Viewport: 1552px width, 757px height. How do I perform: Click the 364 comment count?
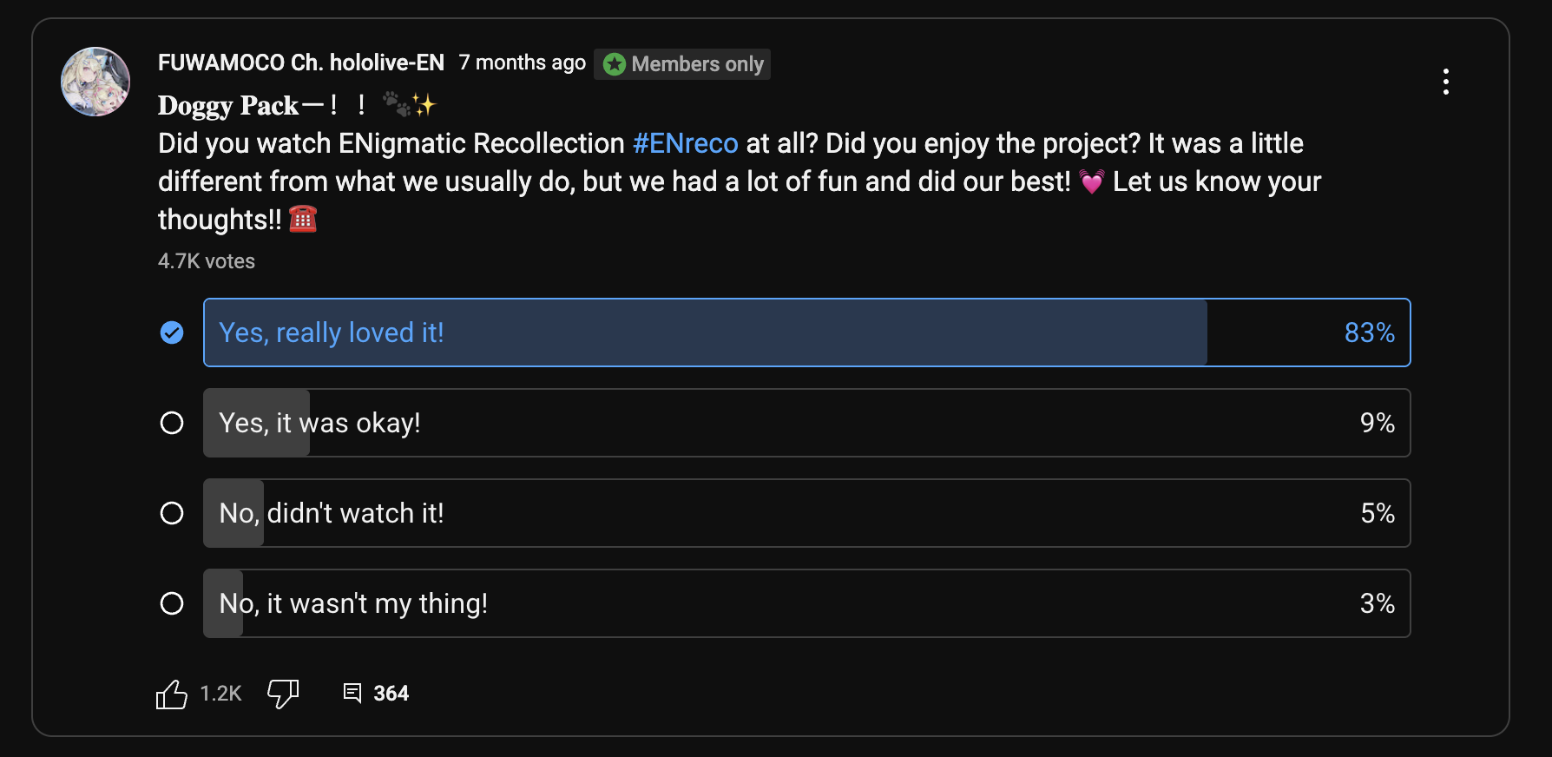(x=391, y=694)
